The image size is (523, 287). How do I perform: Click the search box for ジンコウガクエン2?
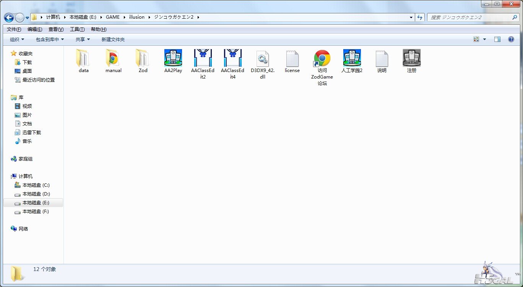[x=470, y=18]
